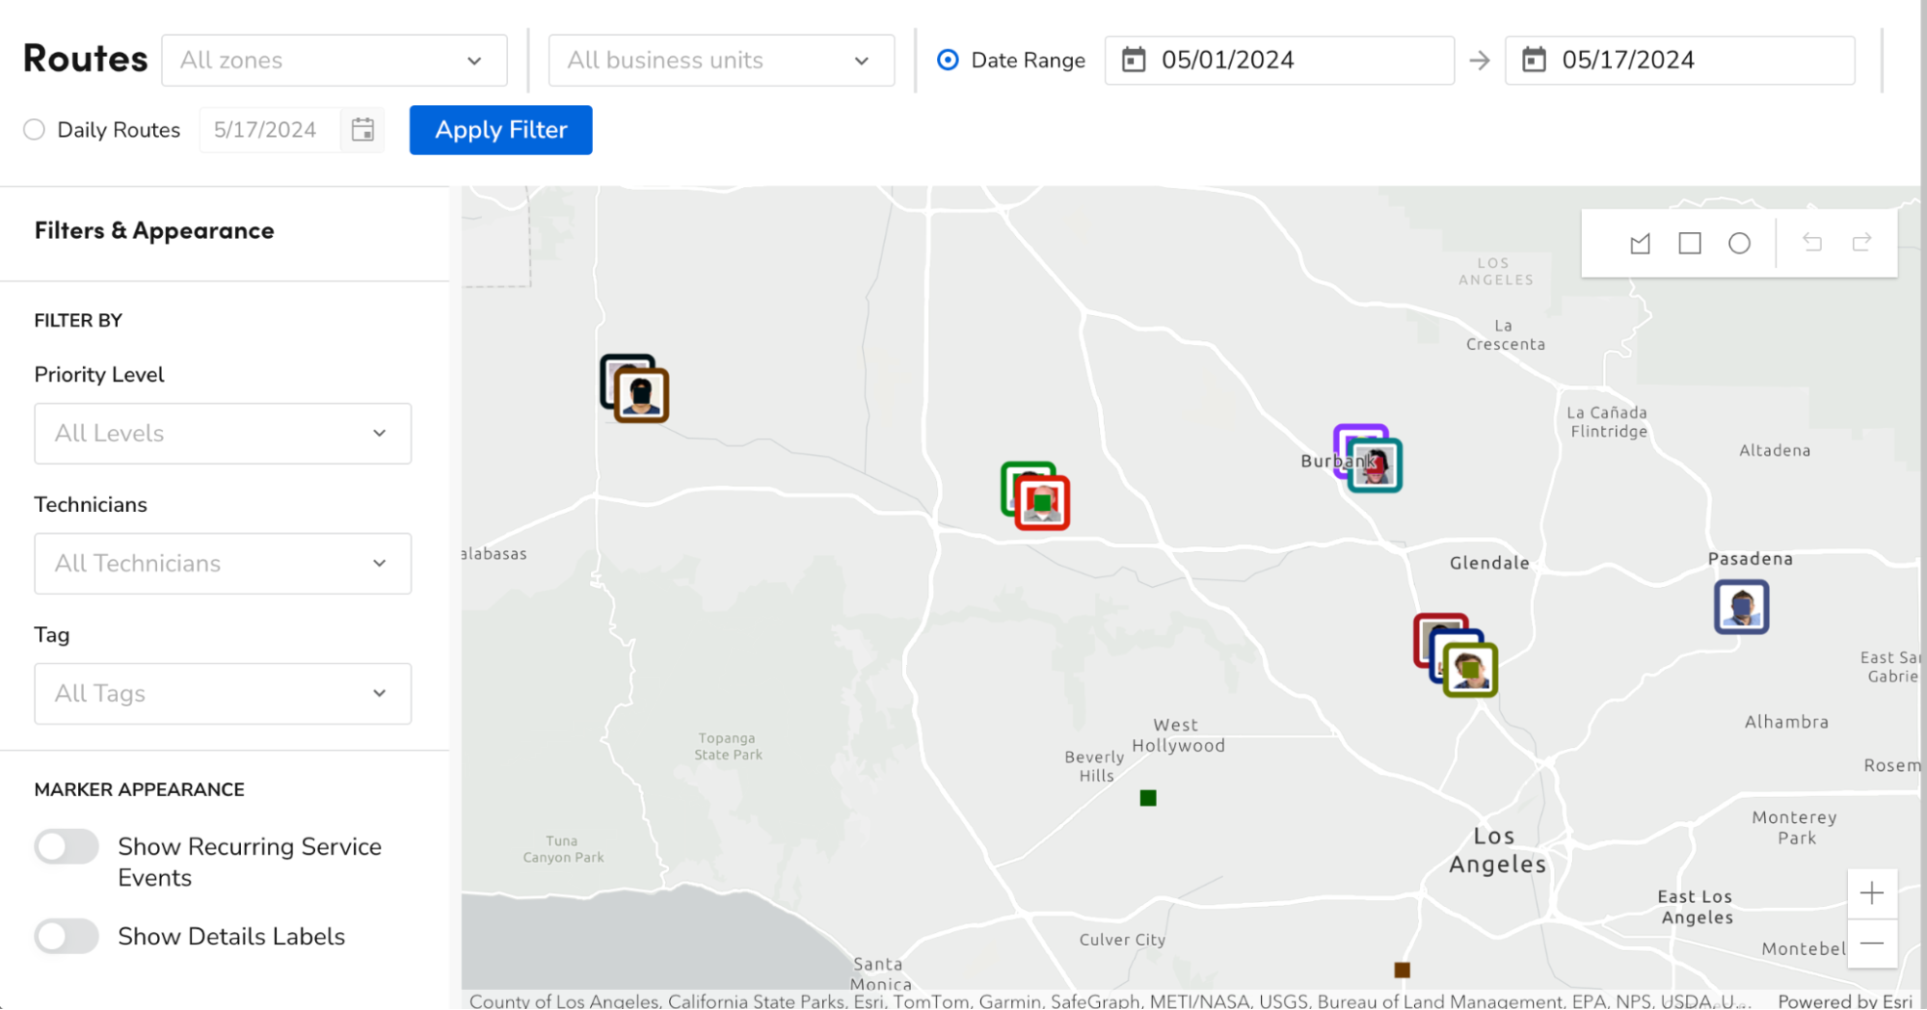The image size is (1927, 1010).
Task: Open the All business units dropdown
Action: (x=721, y=61)
